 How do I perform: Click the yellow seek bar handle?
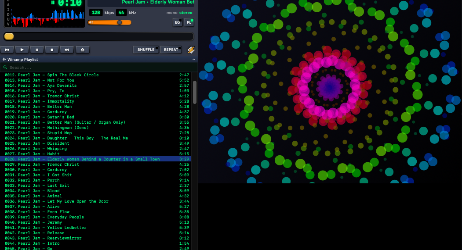[x=9, y=36]
